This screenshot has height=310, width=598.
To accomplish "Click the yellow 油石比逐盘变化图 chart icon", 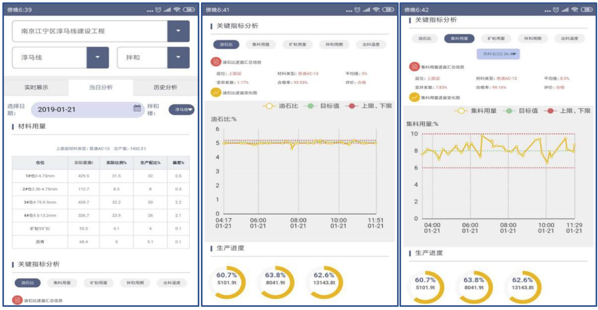I will (216, 92).
